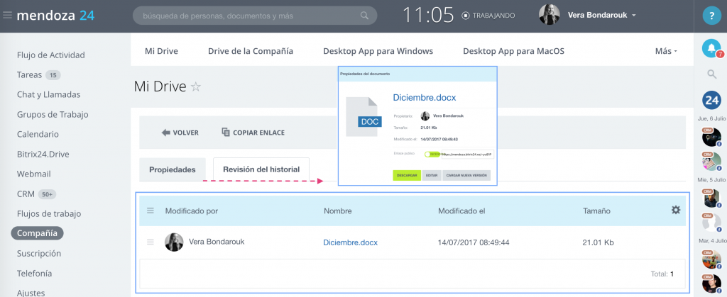Open the blue 24 circle icon

[711, 100]
